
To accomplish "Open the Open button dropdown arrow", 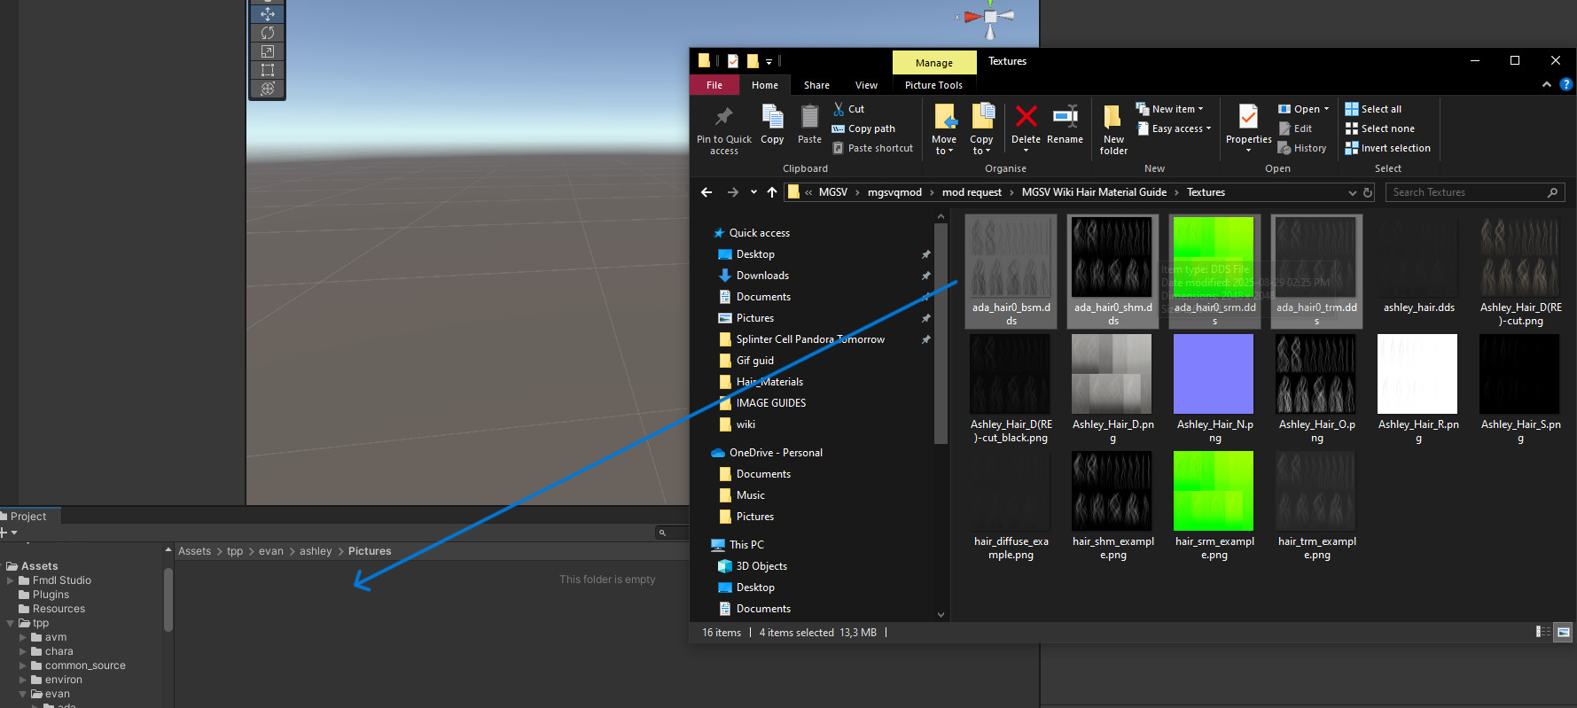I will (x=1326, y=109).
